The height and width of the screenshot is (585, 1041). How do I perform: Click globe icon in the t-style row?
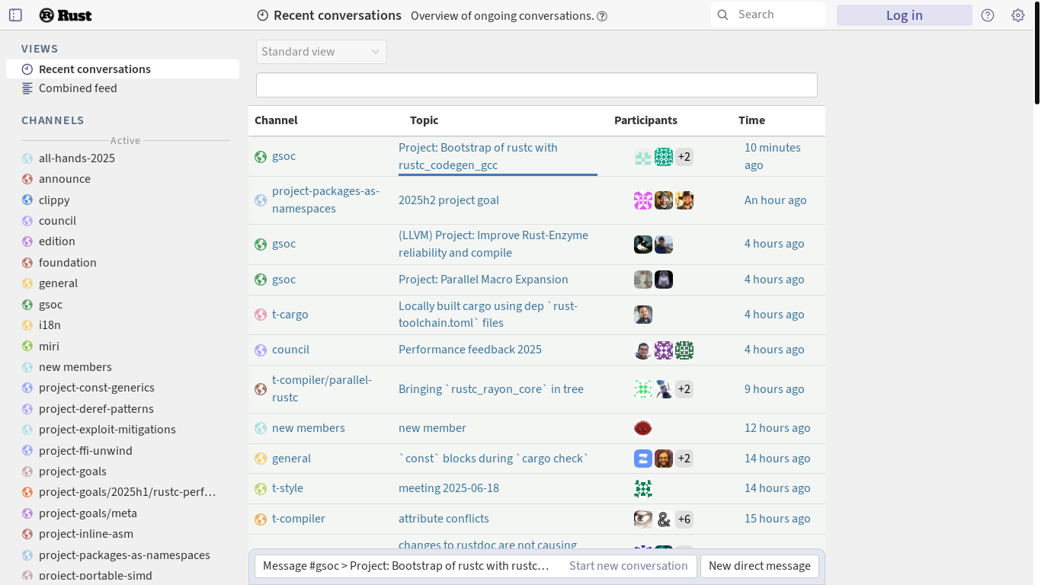pyautogui.click(x=261, y=488)
